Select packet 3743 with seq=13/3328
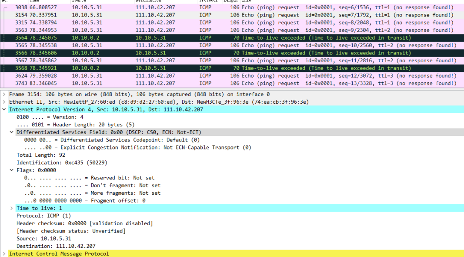464x257 pixels. 232,83
